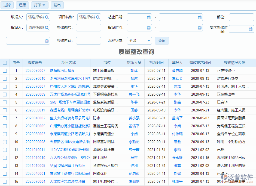The image size is (256, 186).
Task: Check the checkbox for row 1 珠海鹤港口建设
Action: 5,70
